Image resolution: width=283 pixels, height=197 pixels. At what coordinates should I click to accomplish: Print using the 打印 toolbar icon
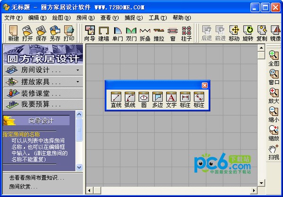pos(69,33)
